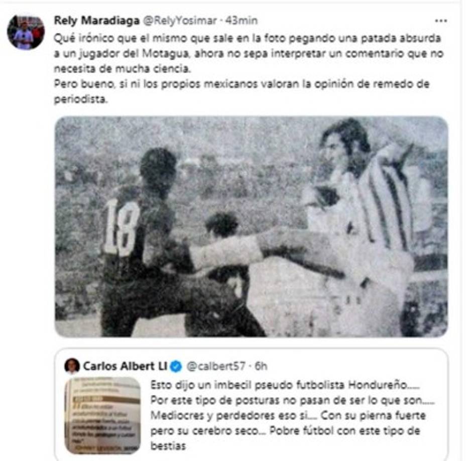Open the quoted tweet starting 'Esto dijo un imbecil'
This screenshot has height=461, width=476.
[x=251, y=405]
